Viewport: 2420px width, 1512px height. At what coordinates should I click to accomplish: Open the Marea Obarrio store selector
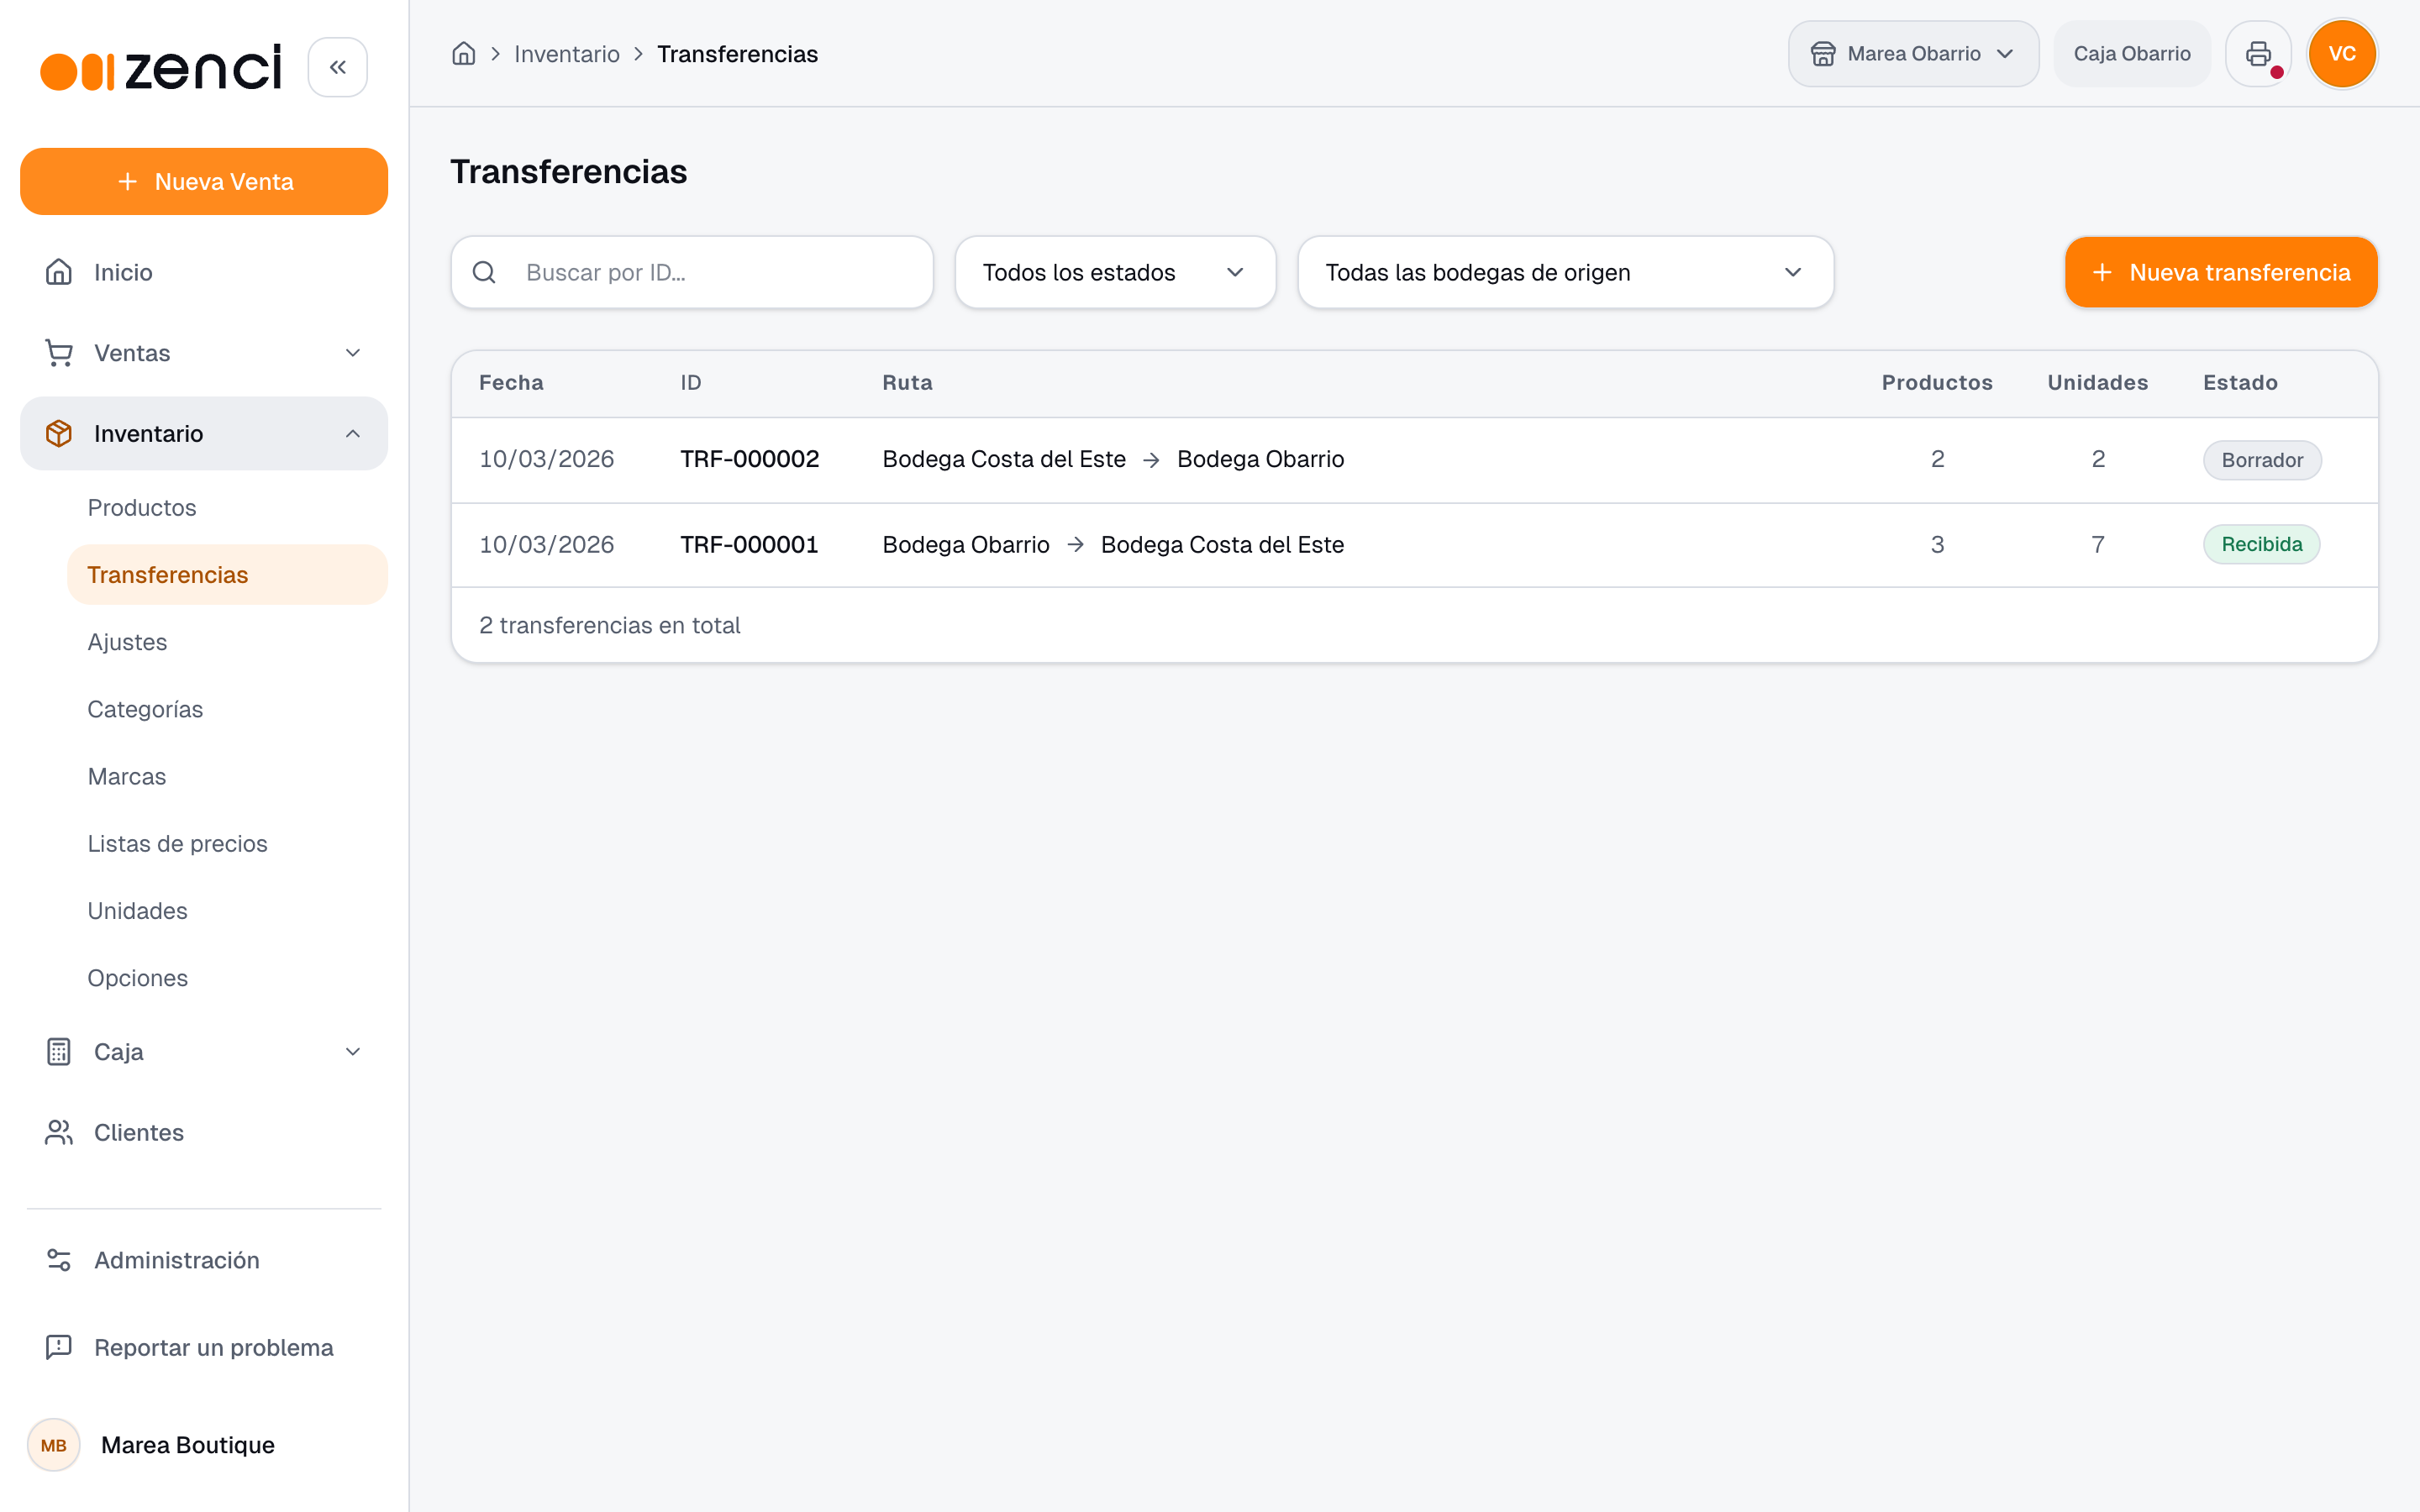pyautogui.click(x=1913, y=54)
